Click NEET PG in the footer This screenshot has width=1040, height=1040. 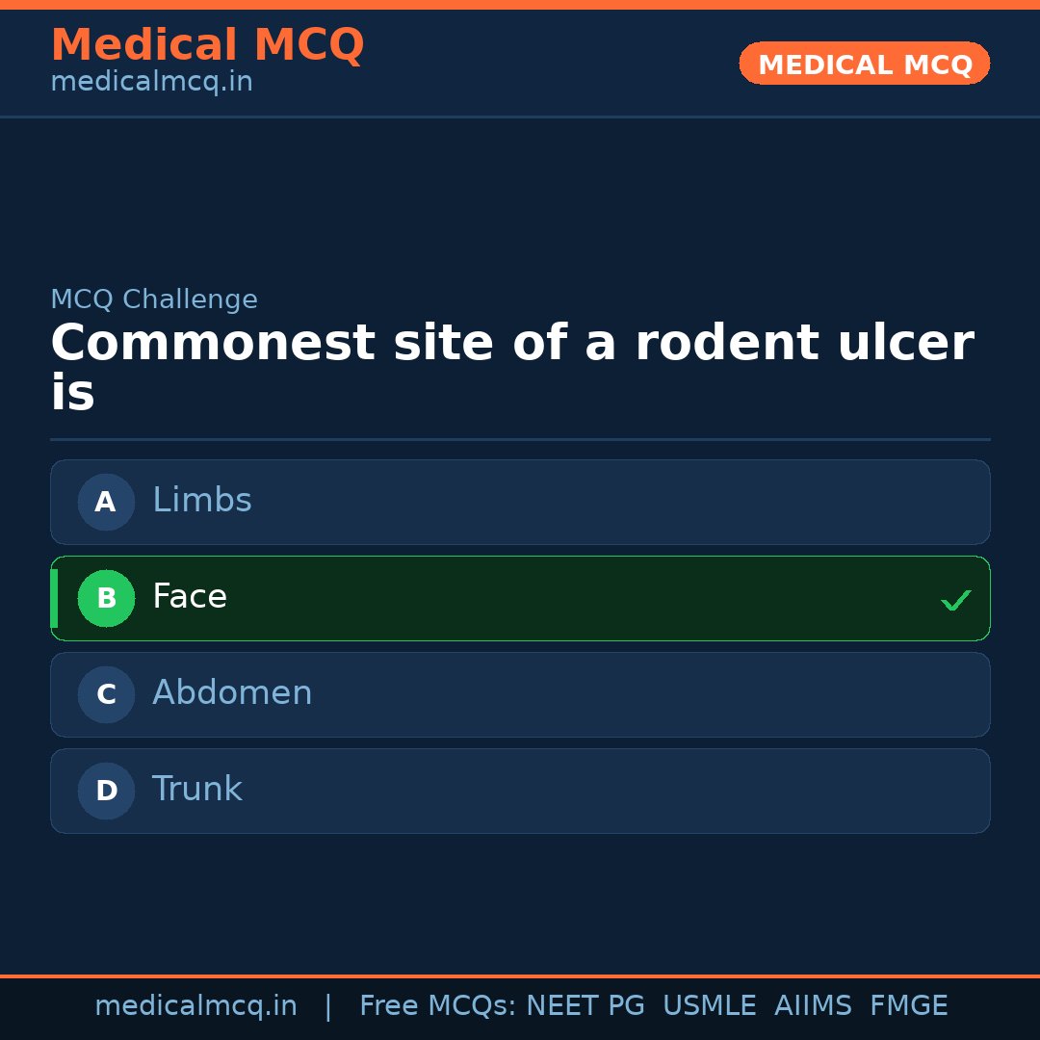click(x=585, y=1006)
